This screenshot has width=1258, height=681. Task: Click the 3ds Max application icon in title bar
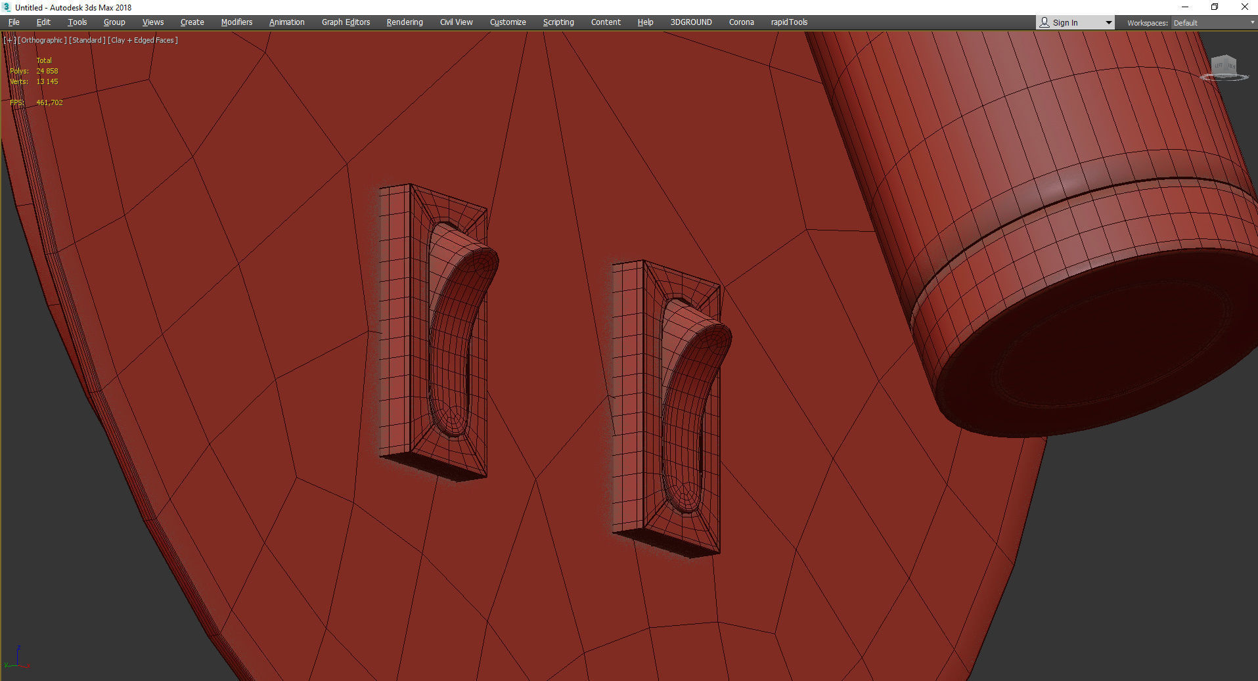[7, 7]
